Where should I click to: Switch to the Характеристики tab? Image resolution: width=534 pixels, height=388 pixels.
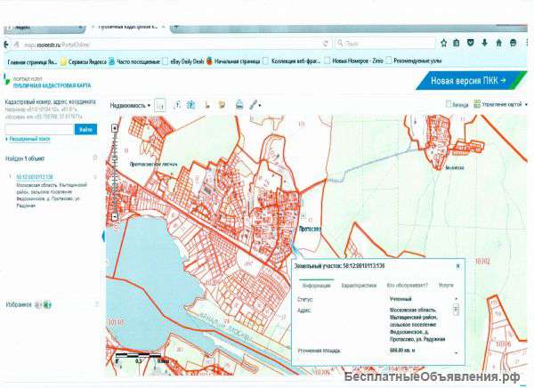click(359, 286)
